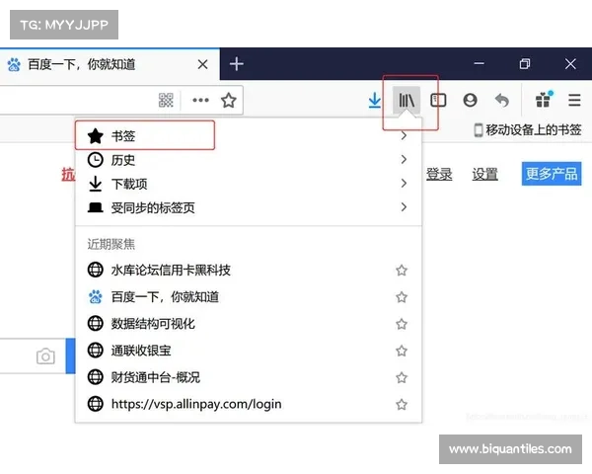Click Baidu paw icon in highlights list
This screenshot has height=474, width=592.
(x=95, y=296)
